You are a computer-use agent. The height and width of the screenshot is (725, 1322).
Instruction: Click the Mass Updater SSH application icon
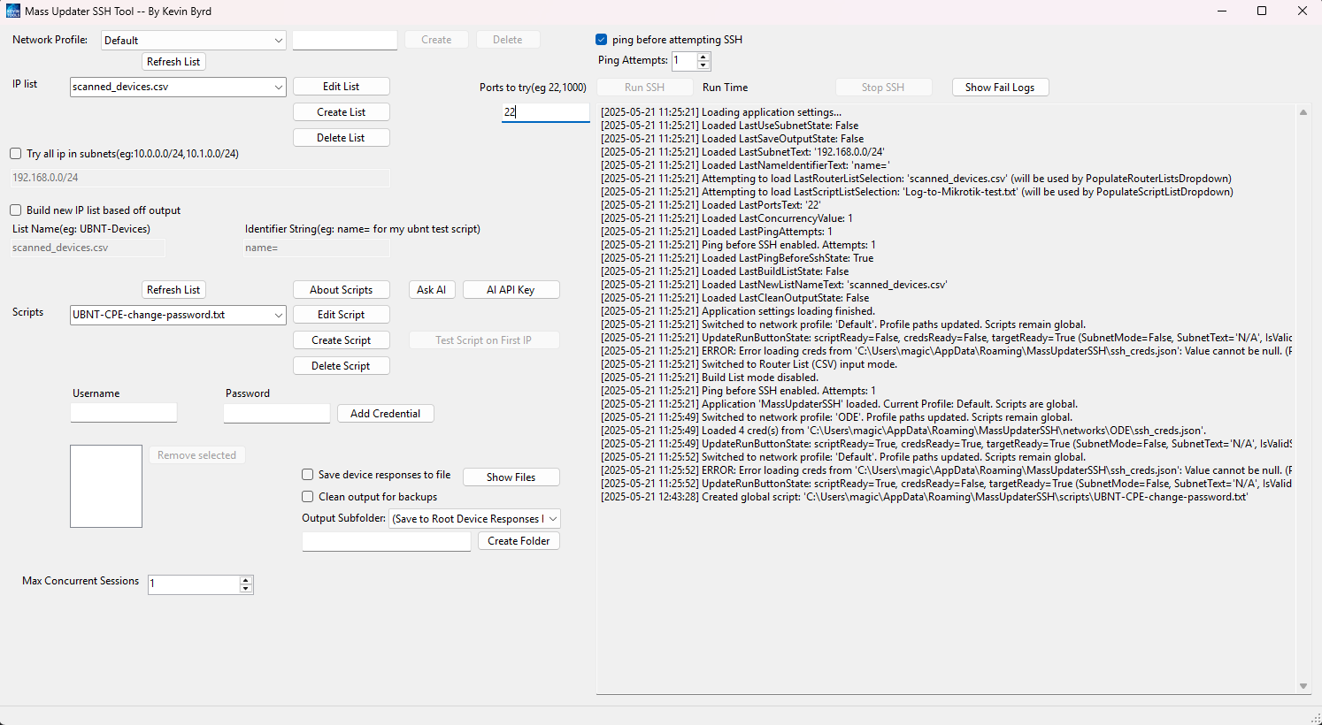(12, 11)
